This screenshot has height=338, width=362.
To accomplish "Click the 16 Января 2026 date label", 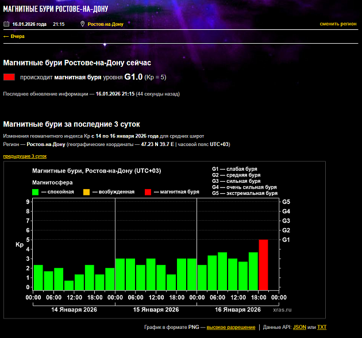I will coord(238,309).
